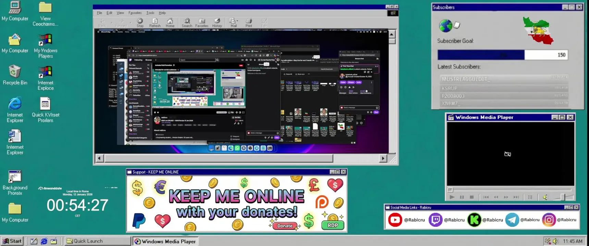Adjust the Media Player volume slider
Image resolution: width=589 pixels, height=246 pixels.
point(563,197)
